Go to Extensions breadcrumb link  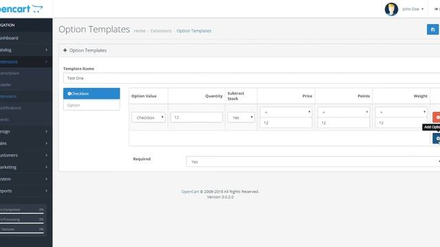click(161, 31)
